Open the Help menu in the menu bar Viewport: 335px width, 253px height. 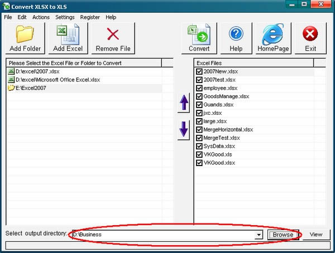pos(111,17)
